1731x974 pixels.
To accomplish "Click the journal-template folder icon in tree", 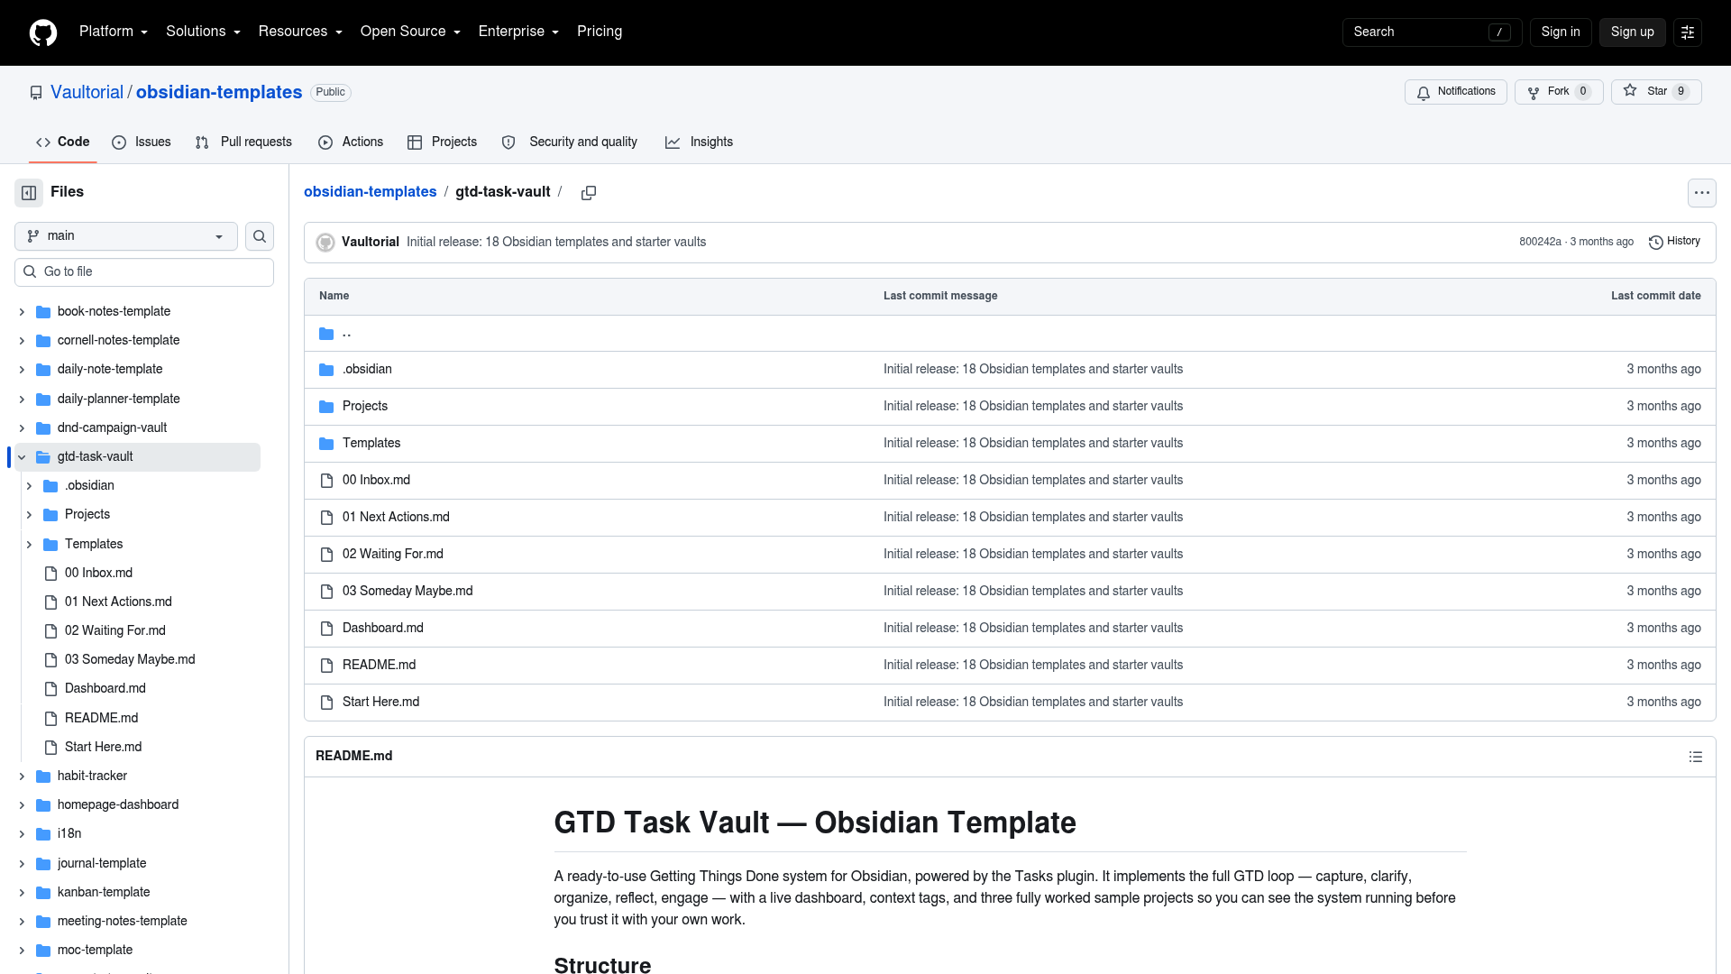I will pos(43,864).
